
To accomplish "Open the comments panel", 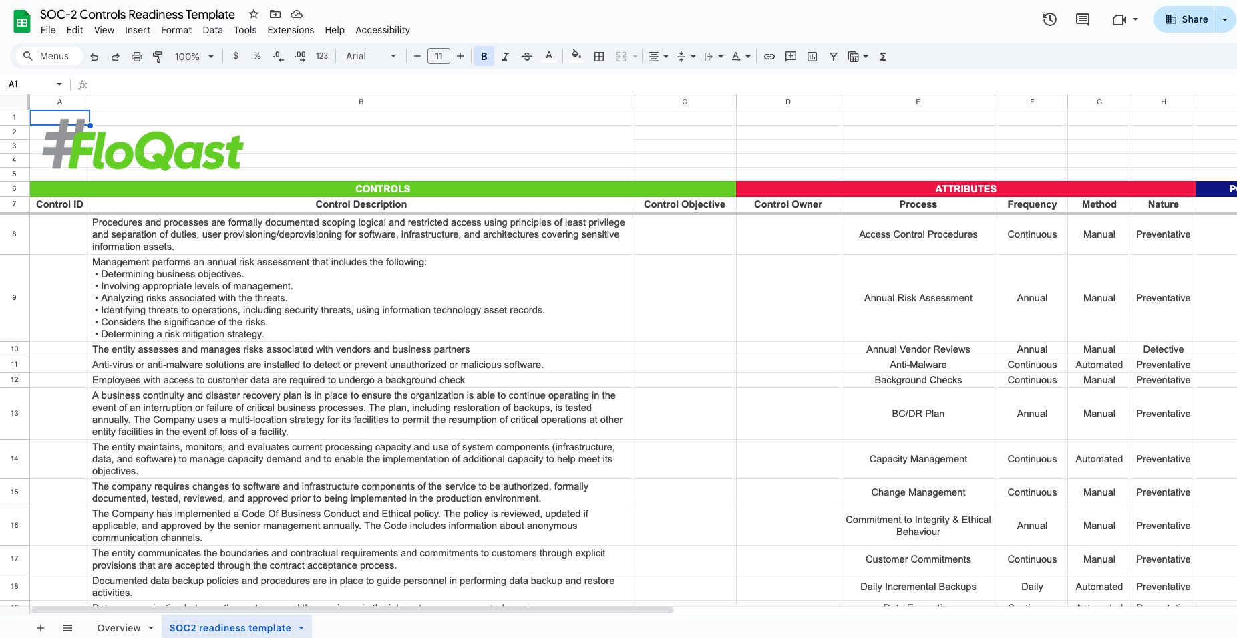I will [1082, 19].
